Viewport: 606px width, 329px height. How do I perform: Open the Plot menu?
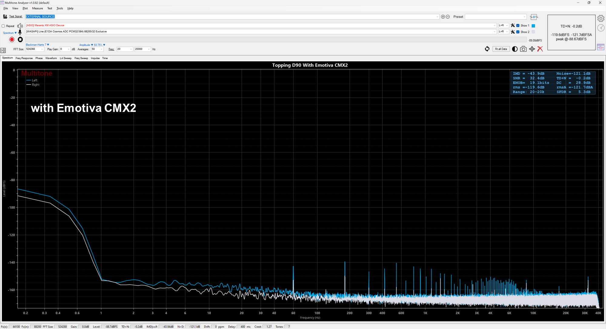click(x=25, y=8)
